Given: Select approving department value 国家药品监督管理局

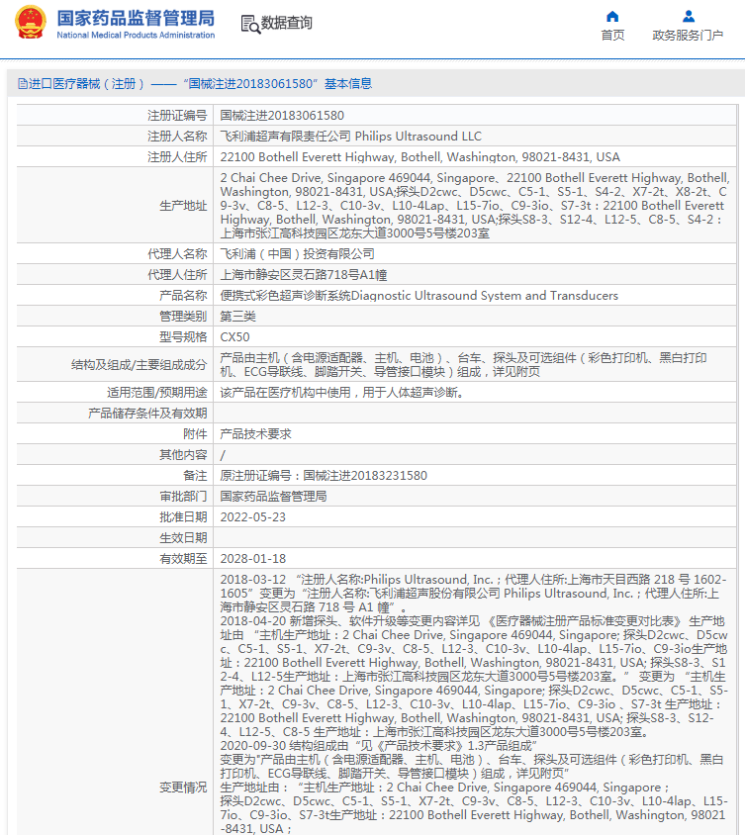Looking at the screenshot, I should click(273, 497).
